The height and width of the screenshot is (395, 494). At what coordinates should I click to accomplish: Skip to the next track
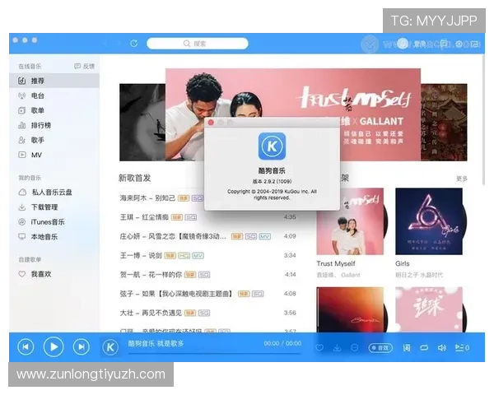pos(82,347)
